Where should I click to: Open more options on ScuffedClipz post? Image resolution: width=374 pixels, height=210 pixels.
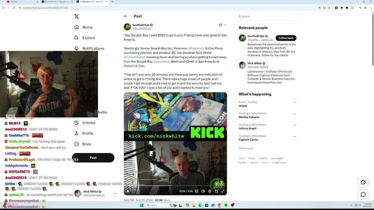[x=225, y=25]
